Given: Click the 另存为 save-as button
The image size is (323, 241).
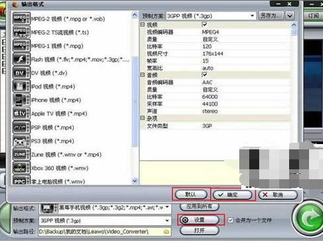Looking at the screenshot, I should [x=271, y=16].
